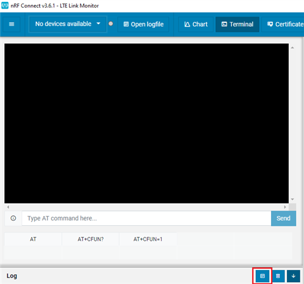The width and height of the screenshot is (304, 284).
Task: Click the info icon beside AT command field
Action: tap(13, 218)
